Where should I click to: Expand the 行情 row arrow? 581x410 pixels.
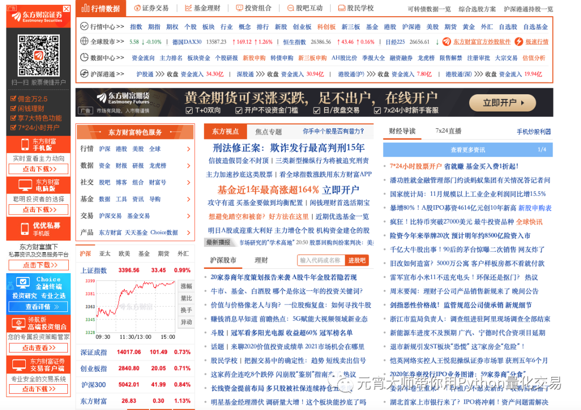click(x=189, y=149)
